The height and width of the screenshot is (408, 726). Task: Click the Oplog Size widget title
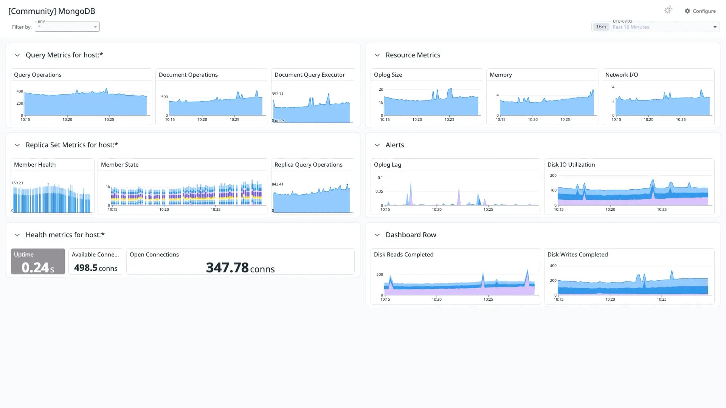388,75
